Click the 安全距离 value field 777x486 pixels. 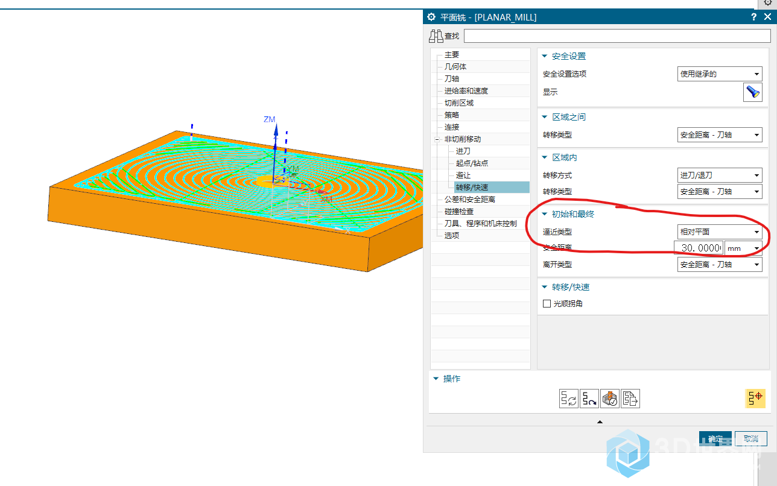click(699, 248)
